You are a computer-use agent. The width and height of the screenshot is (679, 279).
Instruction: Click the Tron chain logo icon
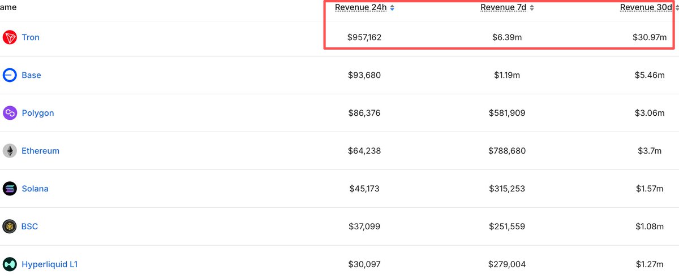[x=10, y=38]
